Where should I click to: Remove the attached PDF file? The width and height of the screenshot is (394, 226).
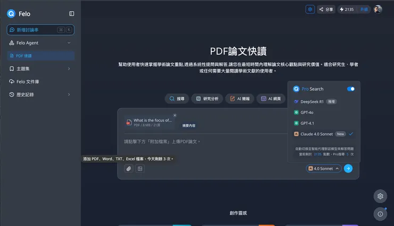[175, 115]
